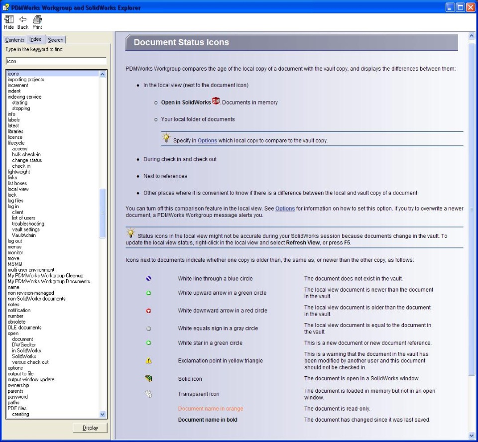
Task: Select 'lightweight' index entry
Action: coord(18,172)
